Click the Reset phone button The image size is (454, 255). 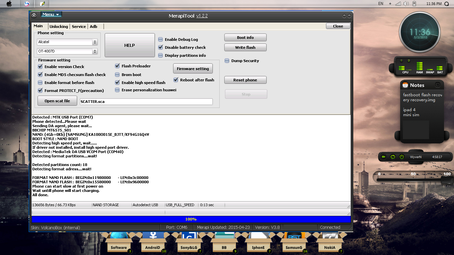tap(245, 80)
